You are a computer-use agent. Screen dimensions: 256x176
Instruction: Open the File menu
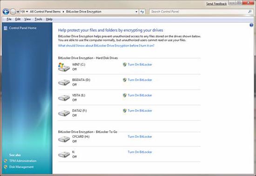pyautogui.click(x=9, y=19)
